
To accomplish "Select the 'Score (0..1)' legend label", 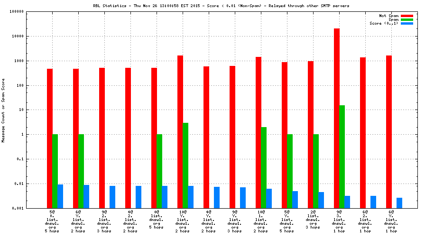I will coord(384,23).
